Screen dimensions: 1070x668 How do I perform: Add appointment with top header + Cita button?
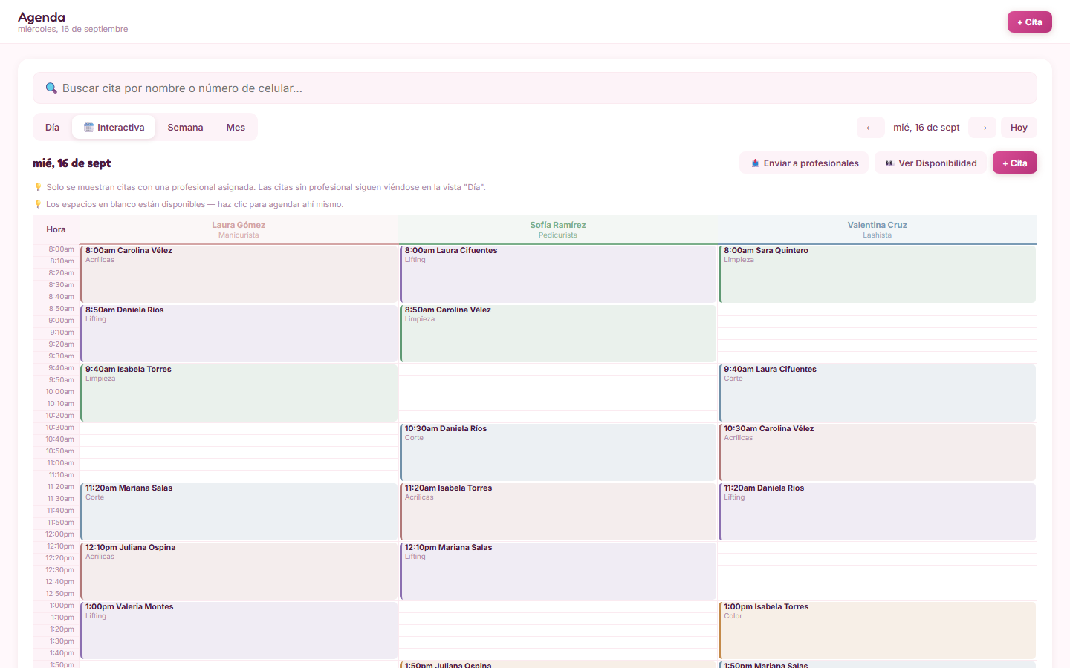(x=1030, y=22)
